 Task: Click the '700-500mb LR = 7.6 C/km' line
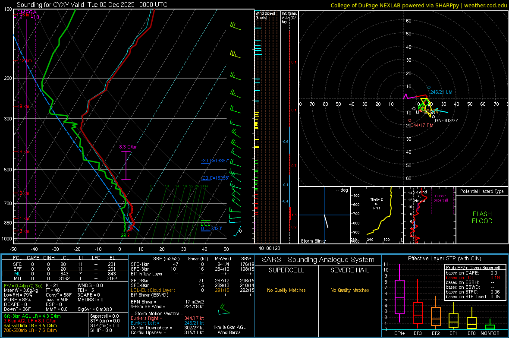(30, 330)
